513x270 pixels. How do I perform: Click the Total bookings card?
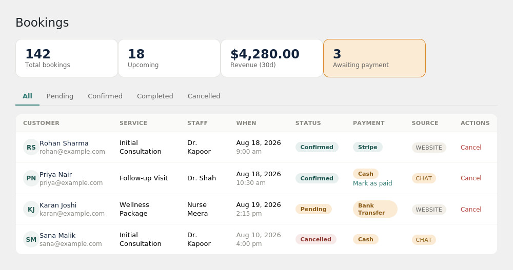[67, 58]
